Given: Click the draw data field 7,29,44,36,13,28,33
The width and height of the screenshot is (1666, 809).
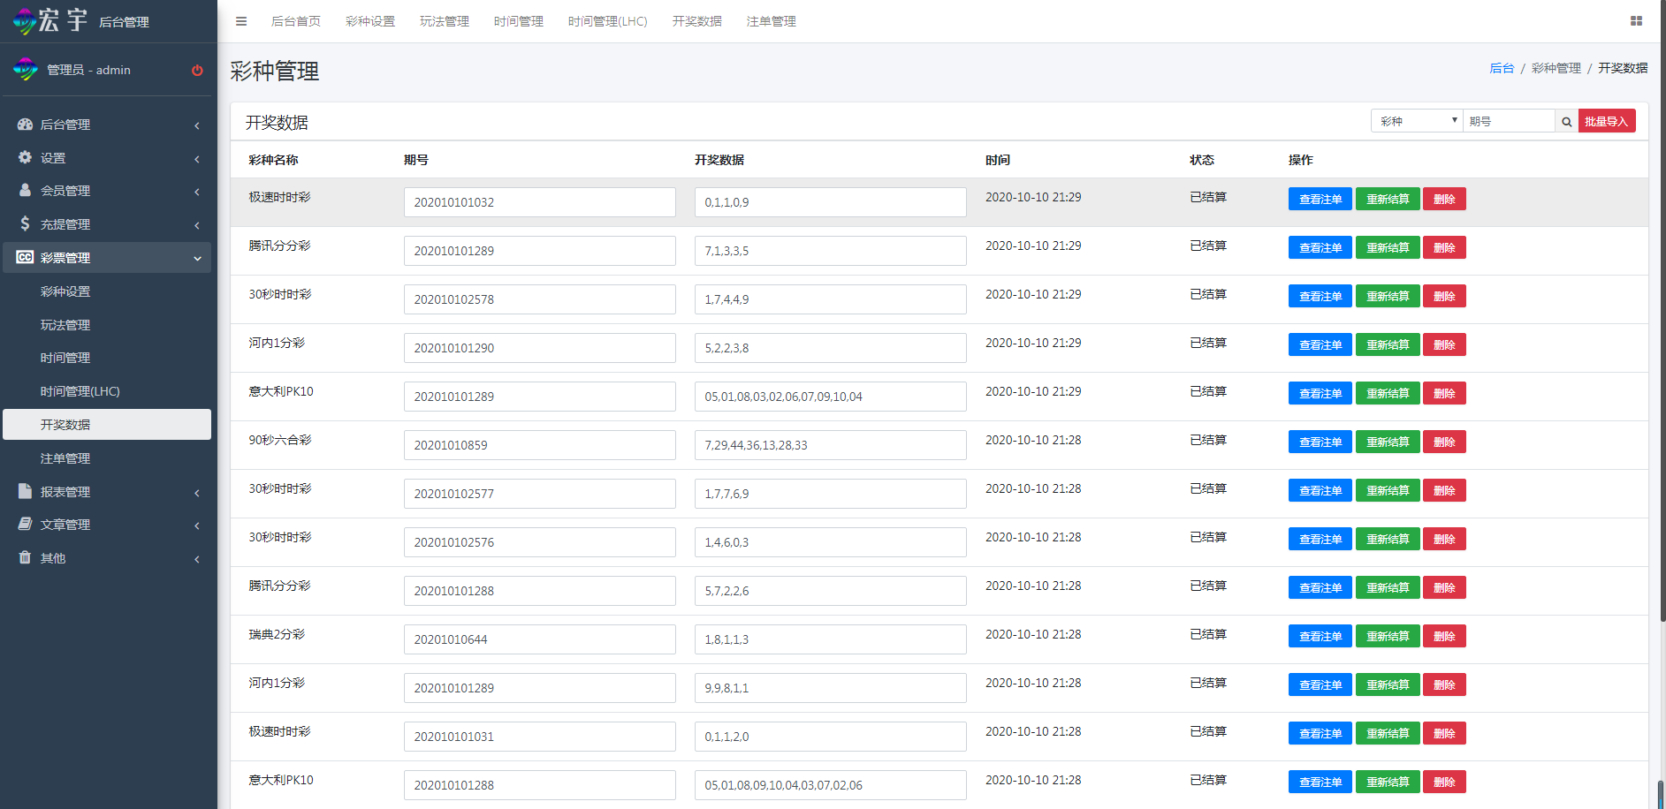Looking at the screenshot, I should [x=831, y=445].
